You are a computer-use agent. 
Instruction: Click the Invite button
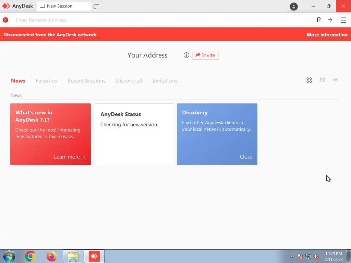(x=205, y=55)
